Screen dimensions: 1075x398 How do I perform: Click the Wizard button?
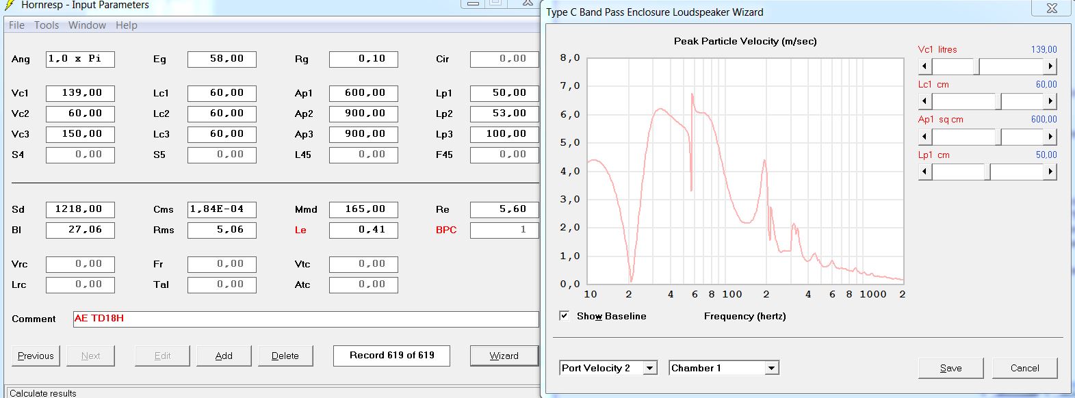tap(504, 356)
